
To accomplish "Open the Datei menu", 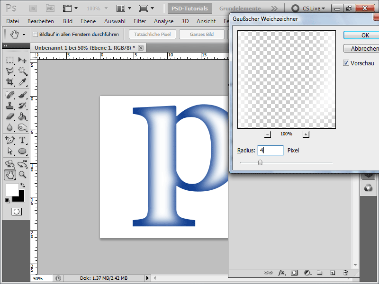I will [13, 21].
